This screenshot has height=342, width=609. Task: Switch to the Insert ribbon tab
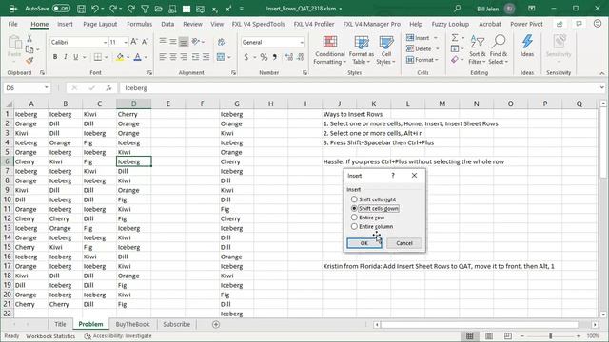pyautogui.click(x=65, y=24)
